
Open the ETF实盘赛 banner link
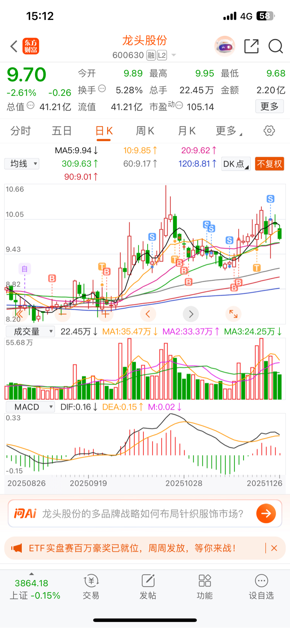(x=132, y=548)
